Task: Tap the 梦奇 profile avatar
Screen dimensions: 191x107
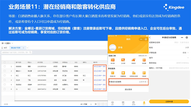Action: 113,48
